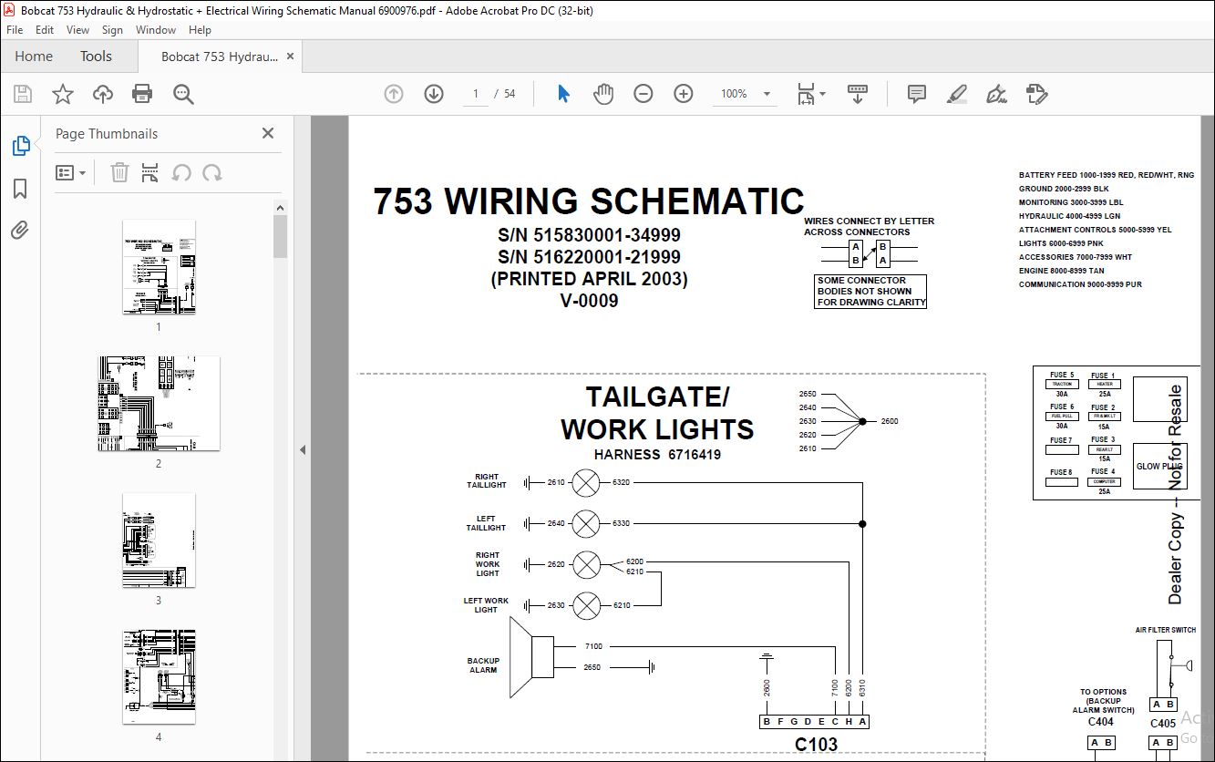
Task: Open thumbnails panel options dropdown
Action: (x=71, y=172)
